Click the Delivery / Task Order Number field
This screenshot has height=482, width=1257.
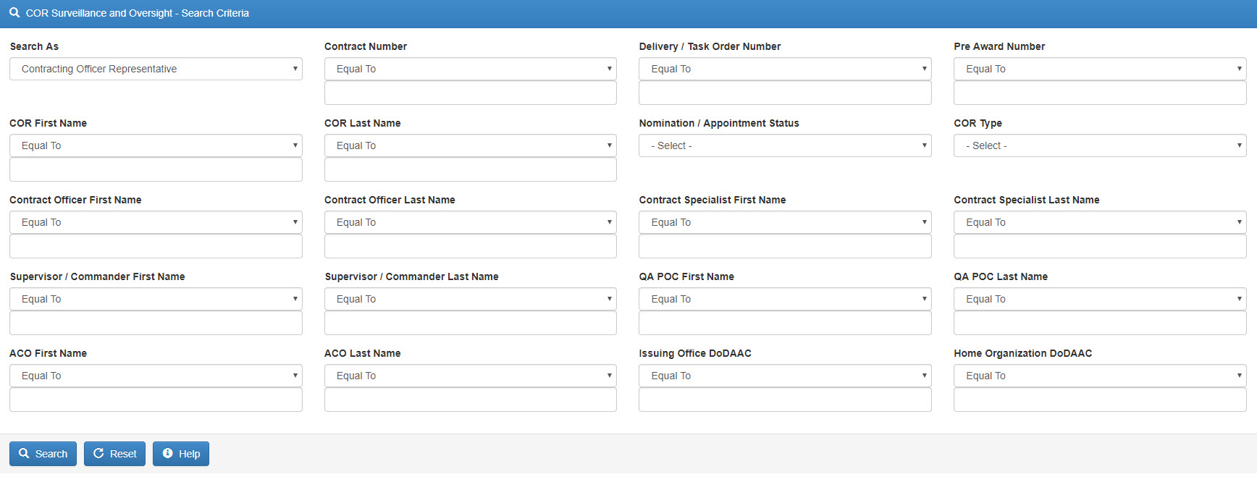coord(785,93)
